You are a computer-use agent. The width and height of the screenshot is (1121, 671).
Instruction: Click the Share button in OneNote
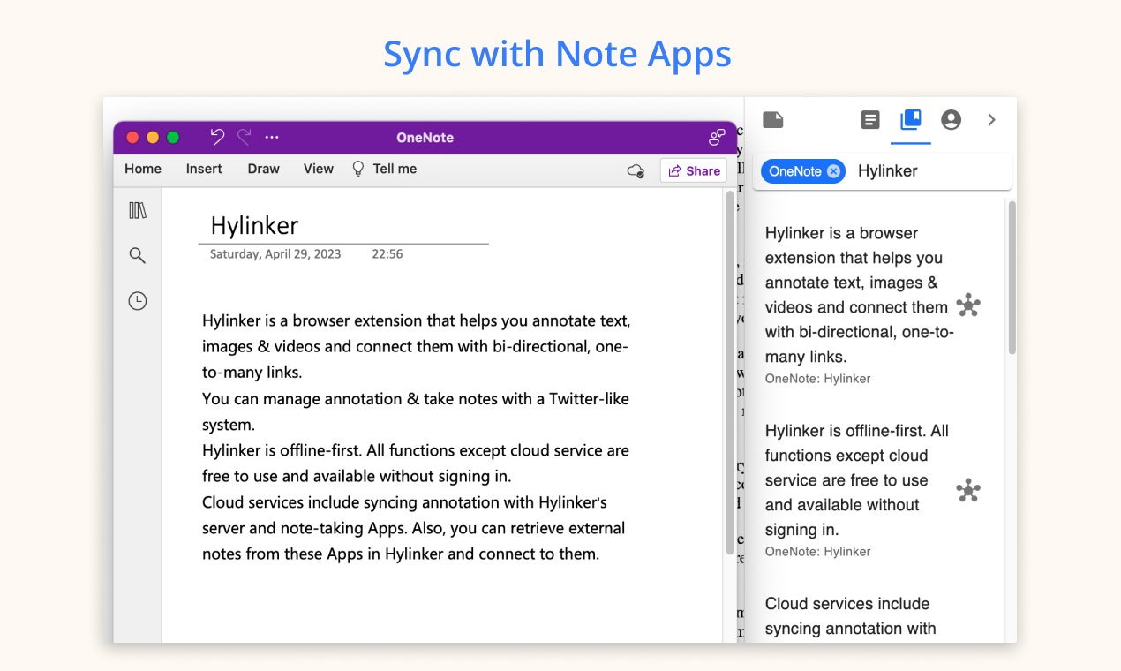(x=694, y=170)
